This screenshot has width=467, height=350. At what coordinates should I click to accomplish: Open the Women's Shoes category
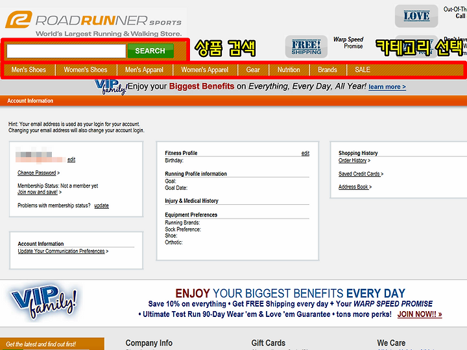[x=86, y=70]
